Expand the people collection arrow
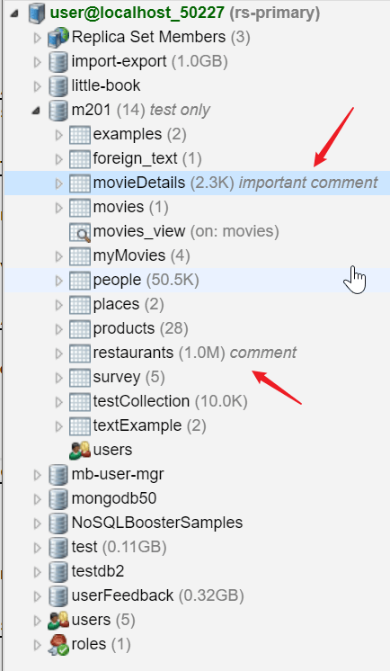The image size is (390, 671). (x=59, y=281)
